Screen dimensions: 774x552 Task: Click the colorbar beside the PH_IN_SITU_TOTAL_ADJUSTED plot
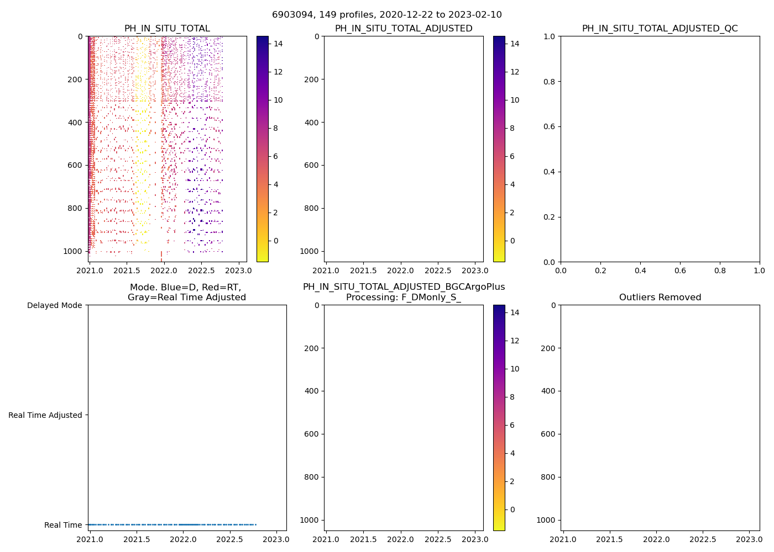pos(499,149)
